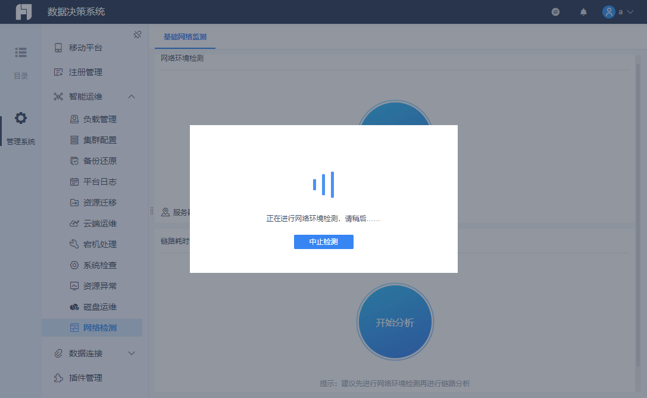Click the application logo icon

[x=24, y=11]
